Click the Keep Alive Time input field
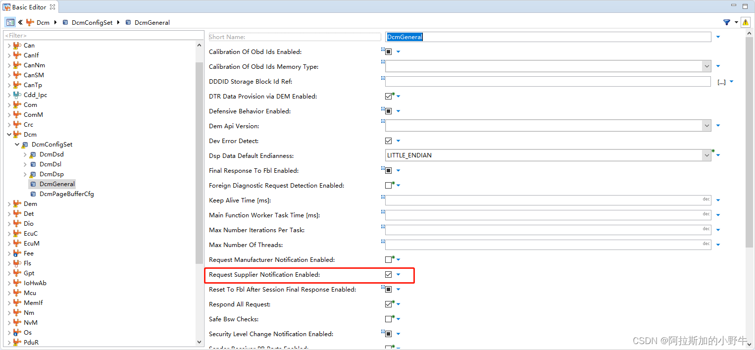 pos(548,200)
